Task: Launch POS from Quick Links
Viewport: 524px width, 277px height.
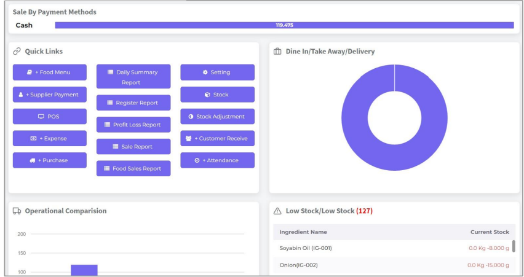Action: tap(49, 117)
